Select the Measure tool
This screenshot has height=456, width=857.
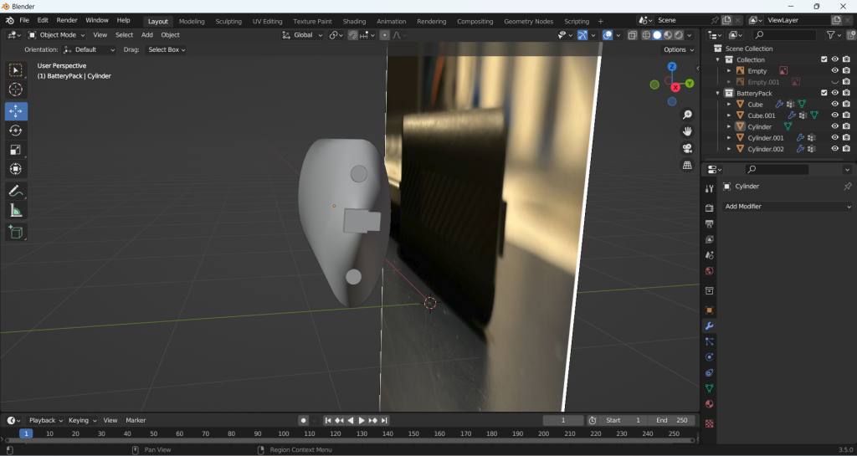(x=16, y=211)
